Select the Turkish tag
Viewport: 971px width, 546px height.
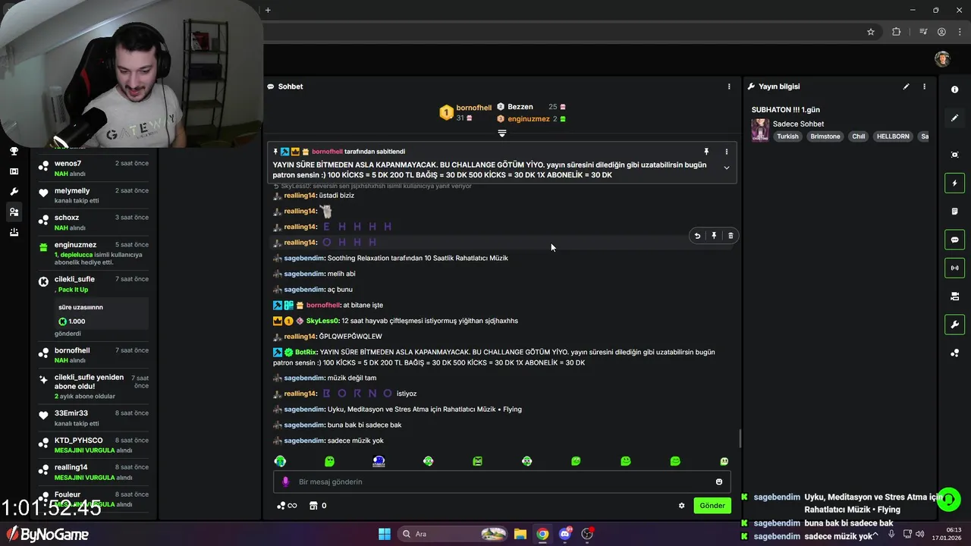[787, 136]
